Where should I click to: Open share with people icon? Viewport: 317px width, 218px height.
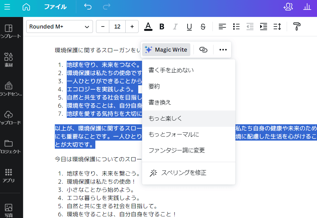point(288,7)
